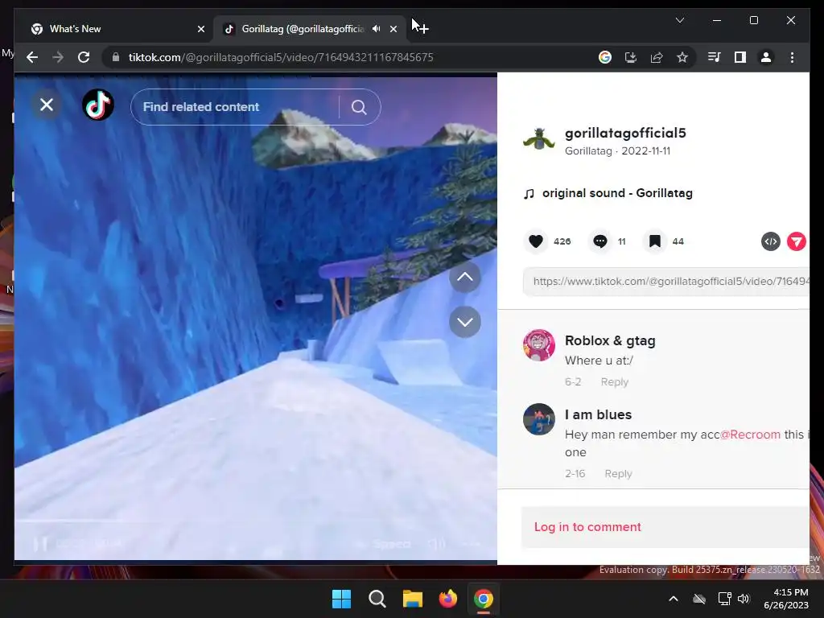Click the install app icon

pyautogui.click(x=631, y=57)
